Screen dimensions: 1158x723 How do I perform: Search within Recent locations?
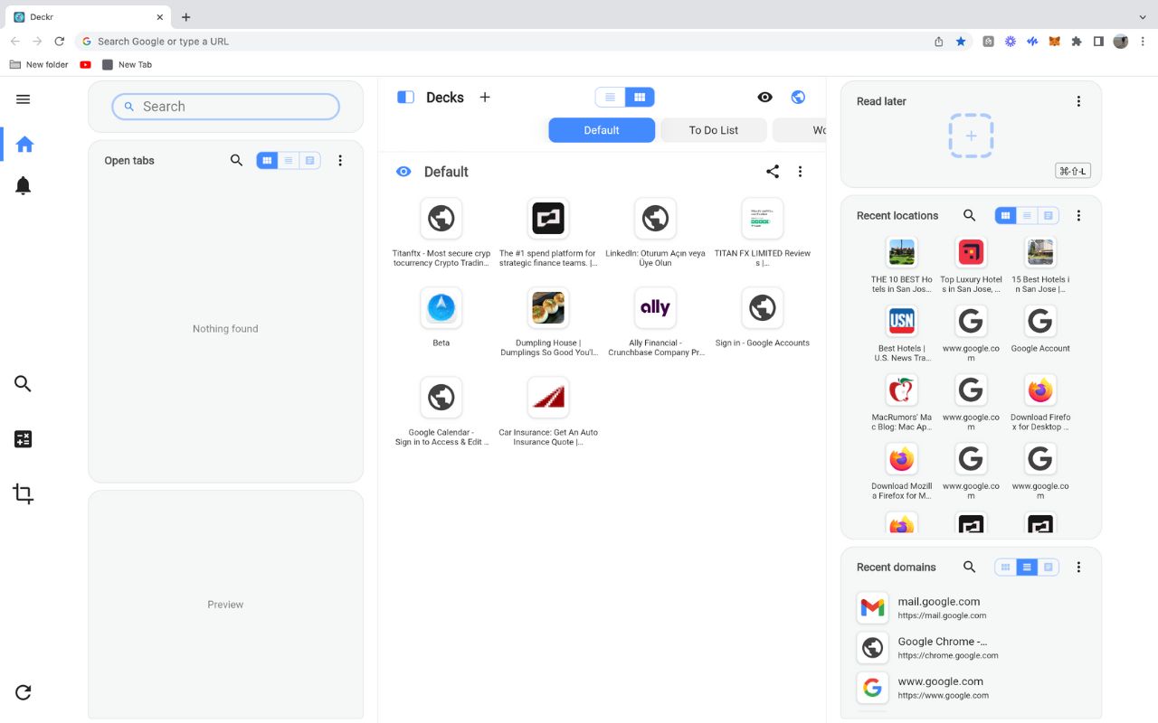click(969, 216)
